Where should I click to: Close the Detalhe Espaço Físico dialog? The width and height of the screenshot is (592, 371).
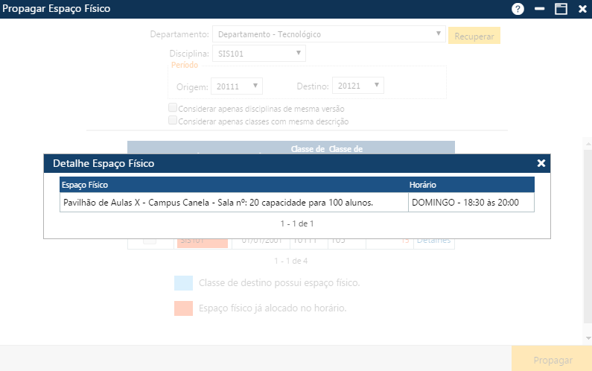point(541,163)
